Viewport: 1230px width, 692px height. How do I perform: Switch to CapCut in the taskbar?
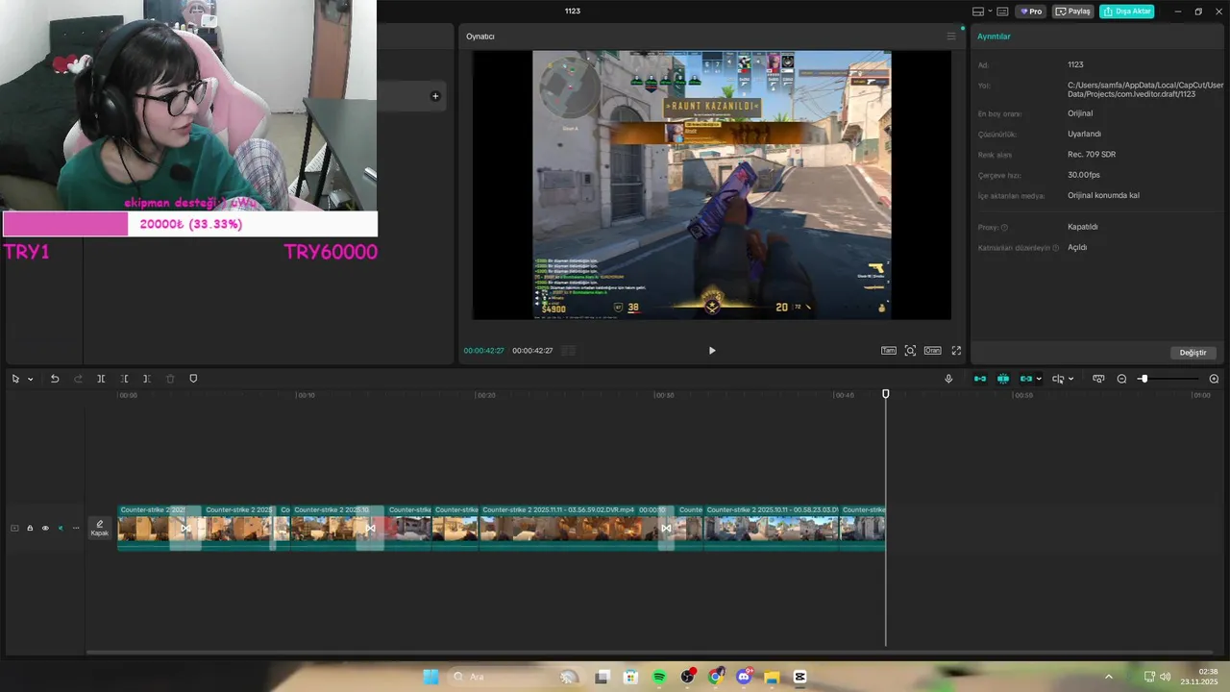click(x=799, y=677)
